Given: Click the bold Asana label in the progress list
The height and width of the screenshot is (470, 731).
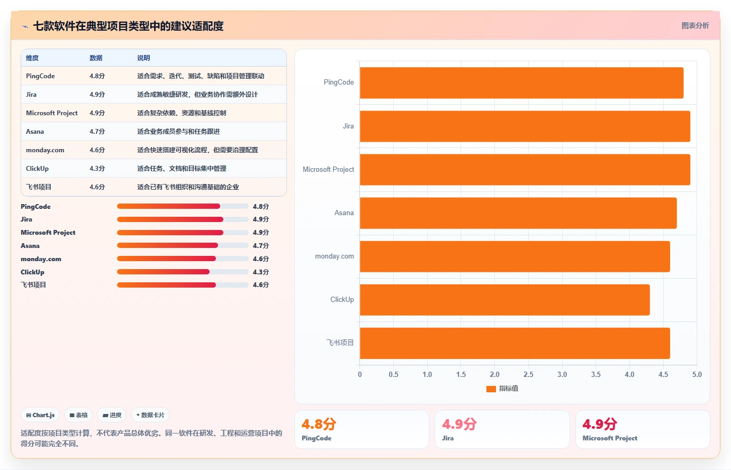Looking at the screenshot, I should [x=30, y=246].
